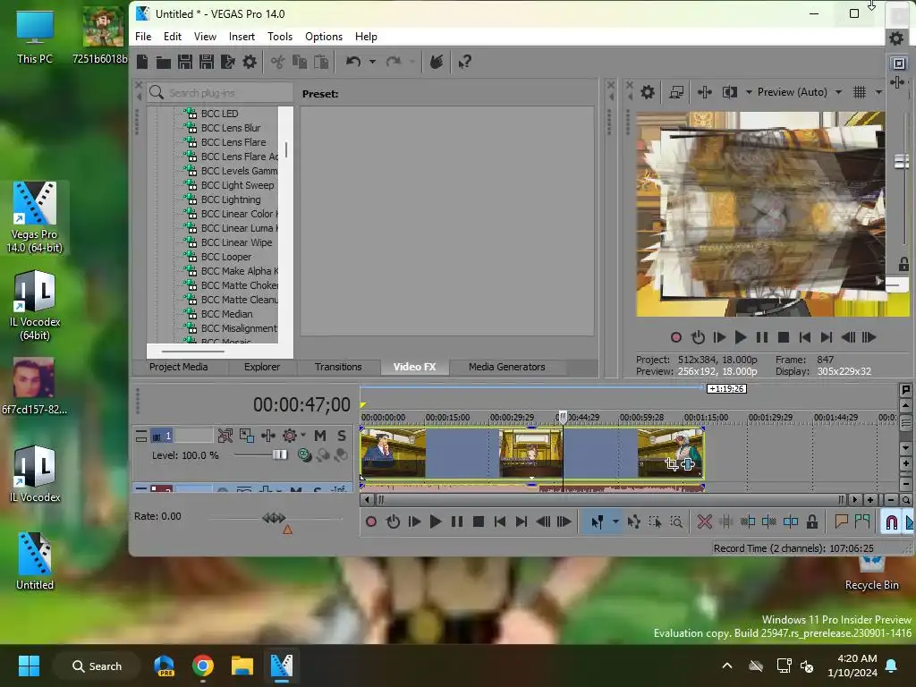Image resolution: width=916 pixels, height=687 pixels.
Task: Open the File menu
Action: coord(143,36)
